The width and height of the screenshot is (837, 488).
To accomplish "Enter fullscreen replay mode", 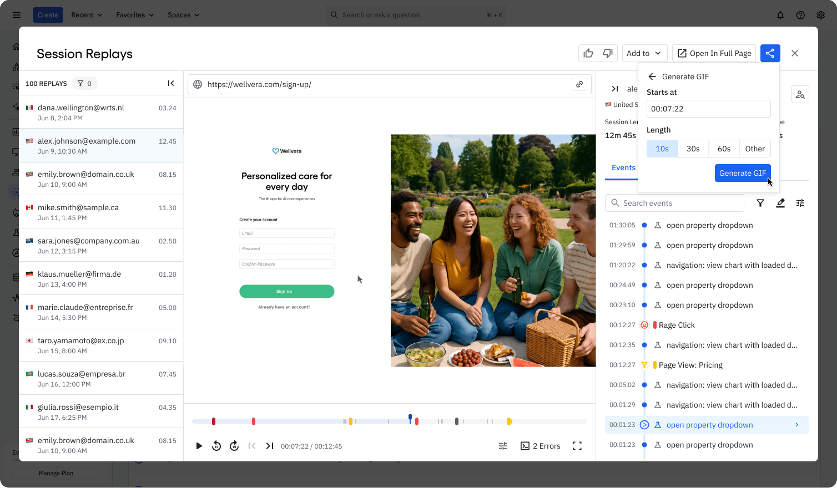I will [x=577, y=445].
